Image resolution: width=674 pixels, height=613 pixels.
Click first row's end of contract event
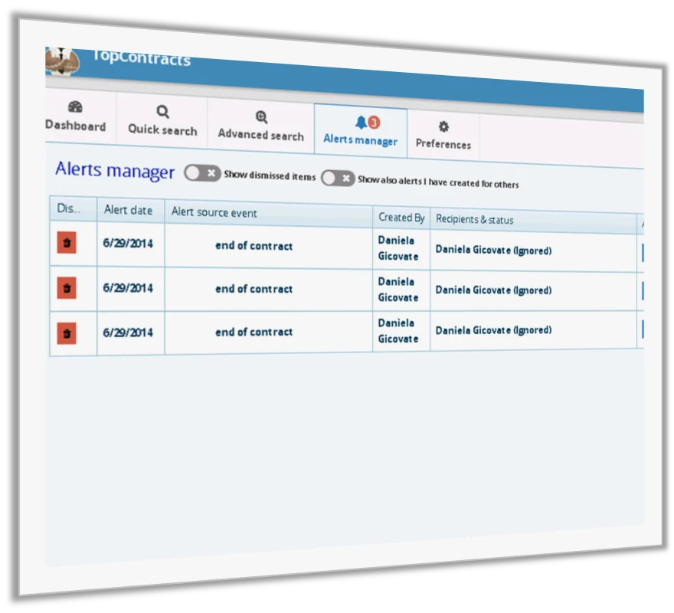254,246
